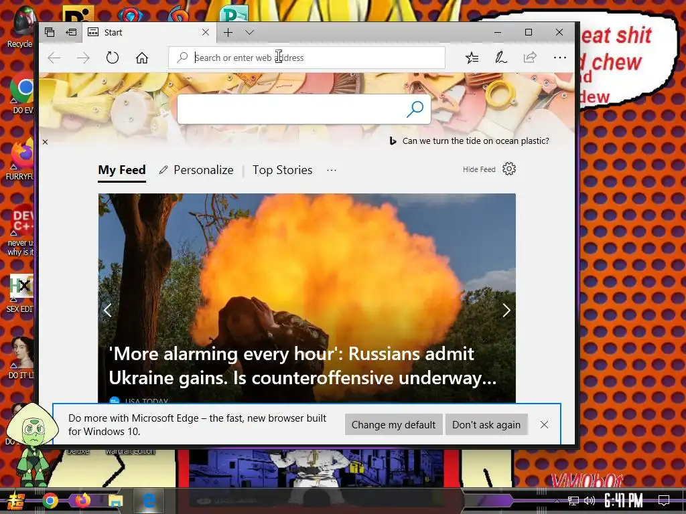The height and width of the screenshot is (514, 686).
Task: Expand the tab previews chevron
Action: tap(250, 32)
